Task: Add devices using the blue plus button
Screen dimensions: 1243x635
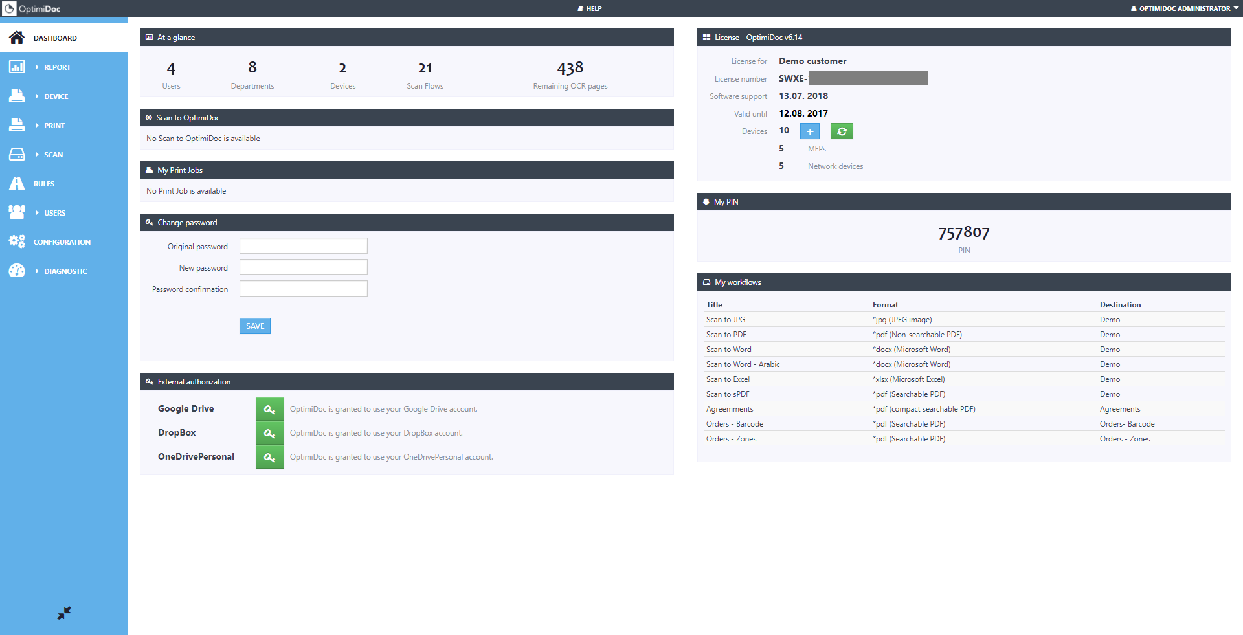Action: click(x=810, y=131)
